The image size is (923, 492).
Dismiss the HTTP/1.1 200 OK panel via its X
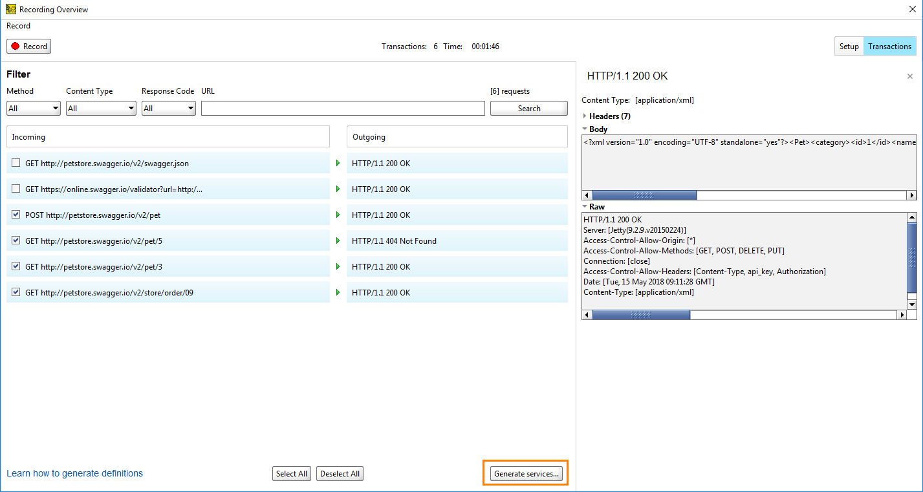[910, 76]
